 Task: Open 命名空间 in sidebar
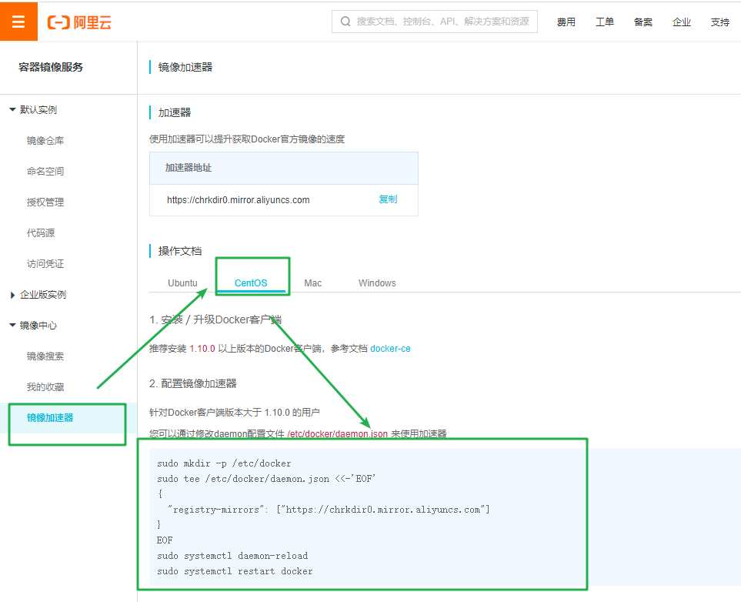(x=45, y=172)
